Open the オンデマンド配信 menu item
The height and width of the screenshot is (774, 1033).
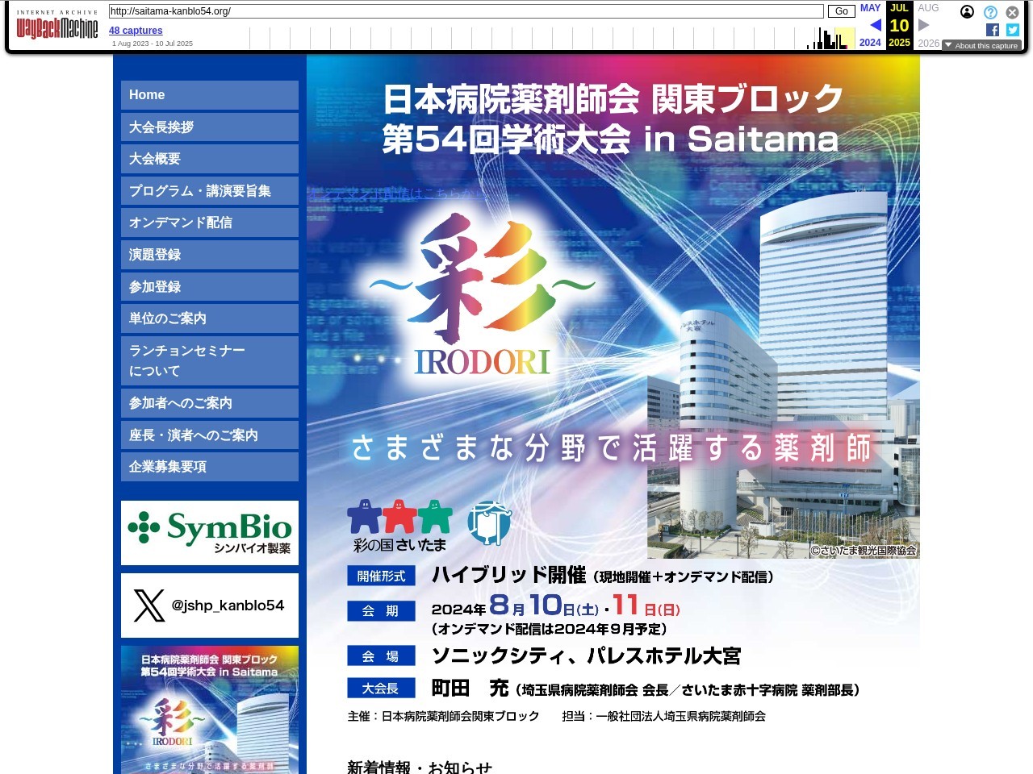click(210, 223)
